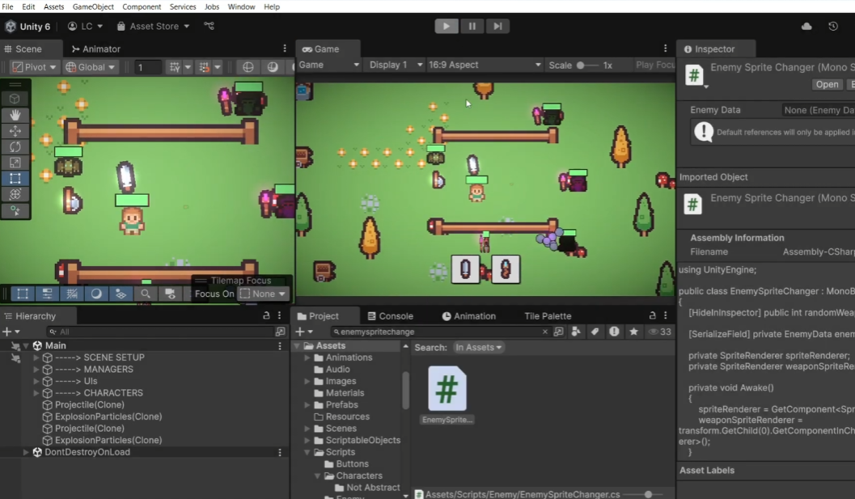
Task: Open the Display 1 dropdown
Action: pyautogui.click(x=395, y=65)
